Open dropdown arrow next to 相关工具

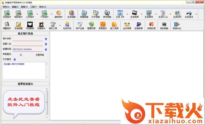[x=60, y=25]
